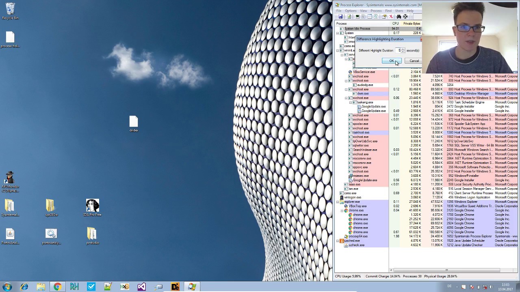Click the horizontal scrollbar in process list
The width and height of the screenshot is (520, 292).
(446, 270)
